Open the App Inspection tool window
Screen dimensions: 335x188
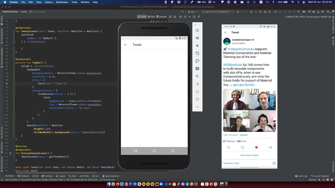(x=111, y=176)
